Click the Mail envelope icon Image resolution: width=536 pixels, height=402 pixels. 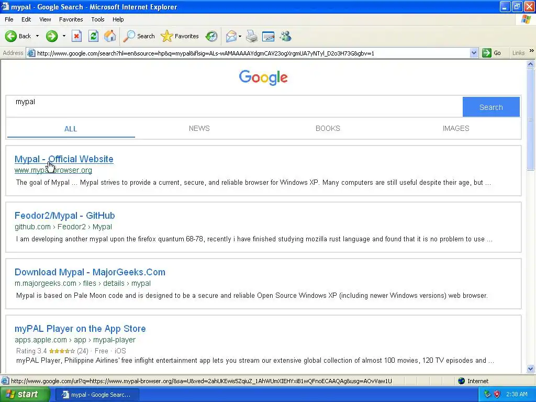coord(231,36)
